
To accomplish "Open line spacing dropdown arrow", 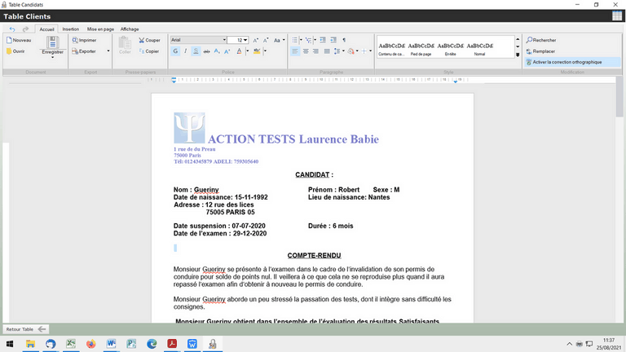I will click(x=343, y=51).
